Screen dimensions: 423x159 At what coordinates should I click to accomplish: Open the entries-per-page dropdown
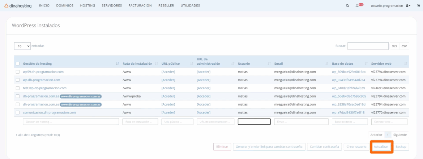point(22,46)
